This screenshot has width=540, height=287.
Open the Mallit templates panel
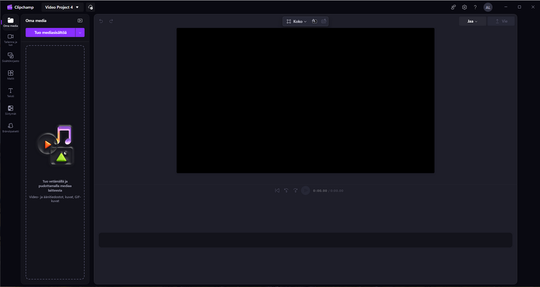tap(10, 75)
